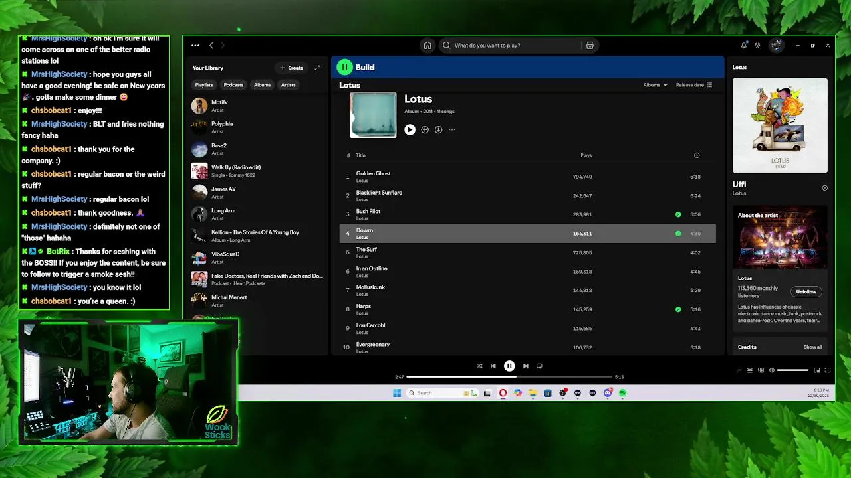Viewport: 851px width, 478px height.
Task: Pause the current song in player bar
Action: tap(509, 366)
